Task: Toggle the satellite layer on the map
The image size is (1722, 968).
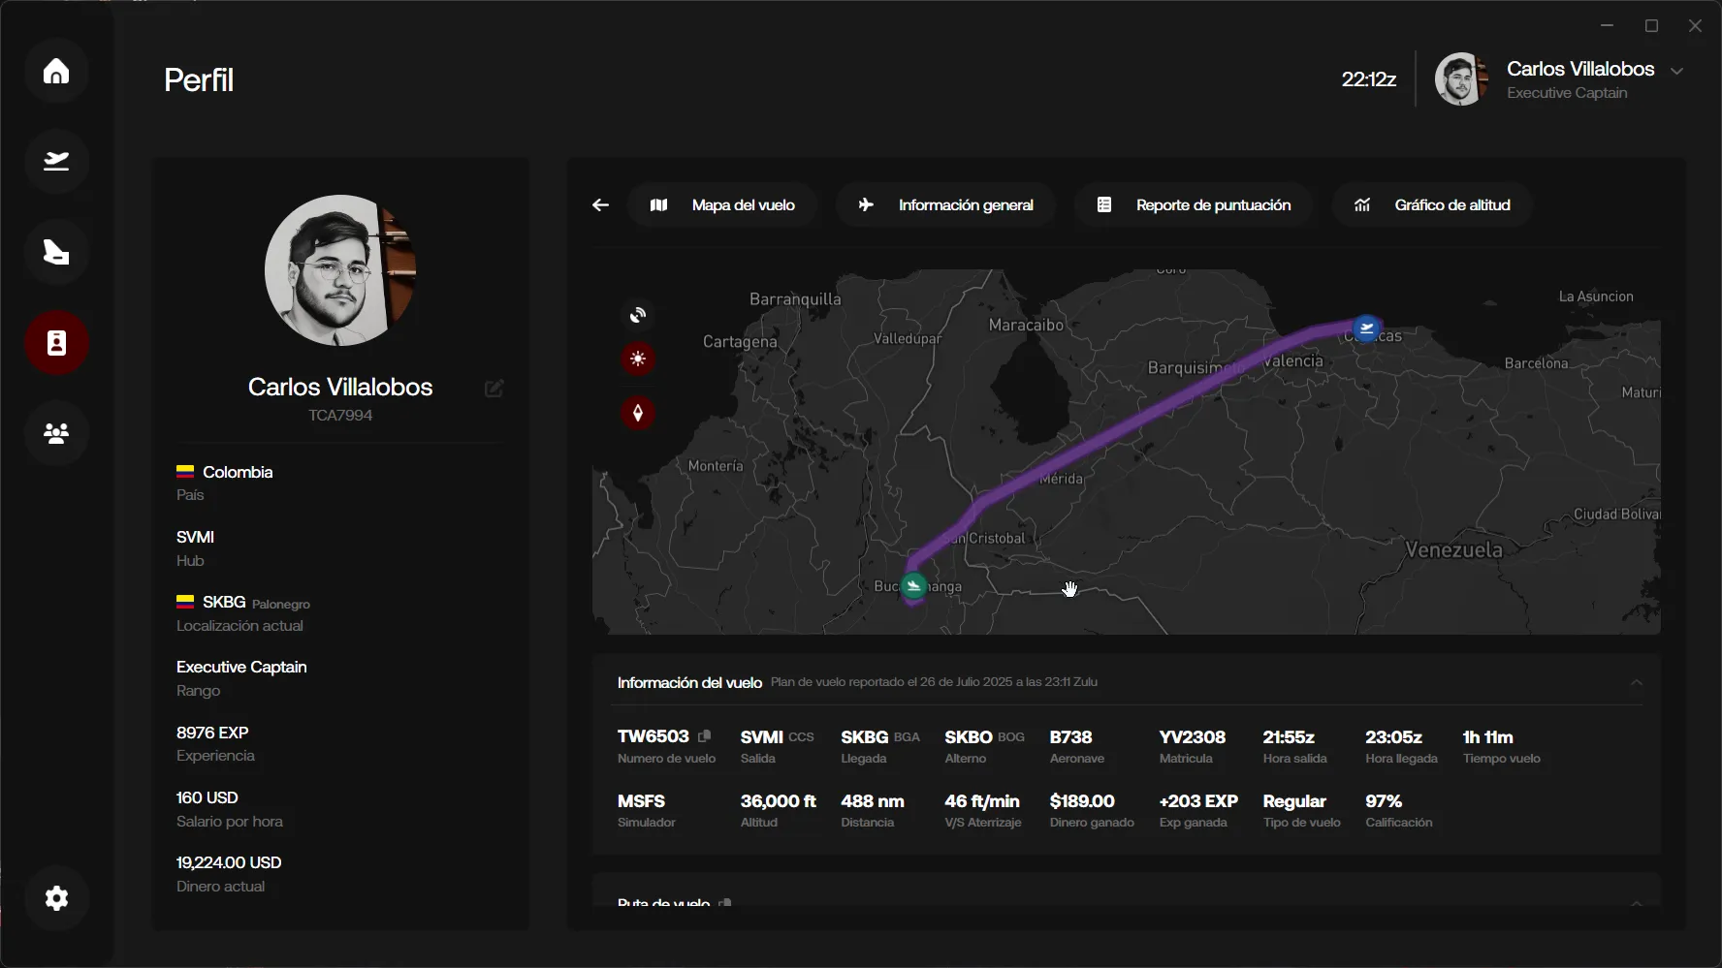Action: (637, 315)
